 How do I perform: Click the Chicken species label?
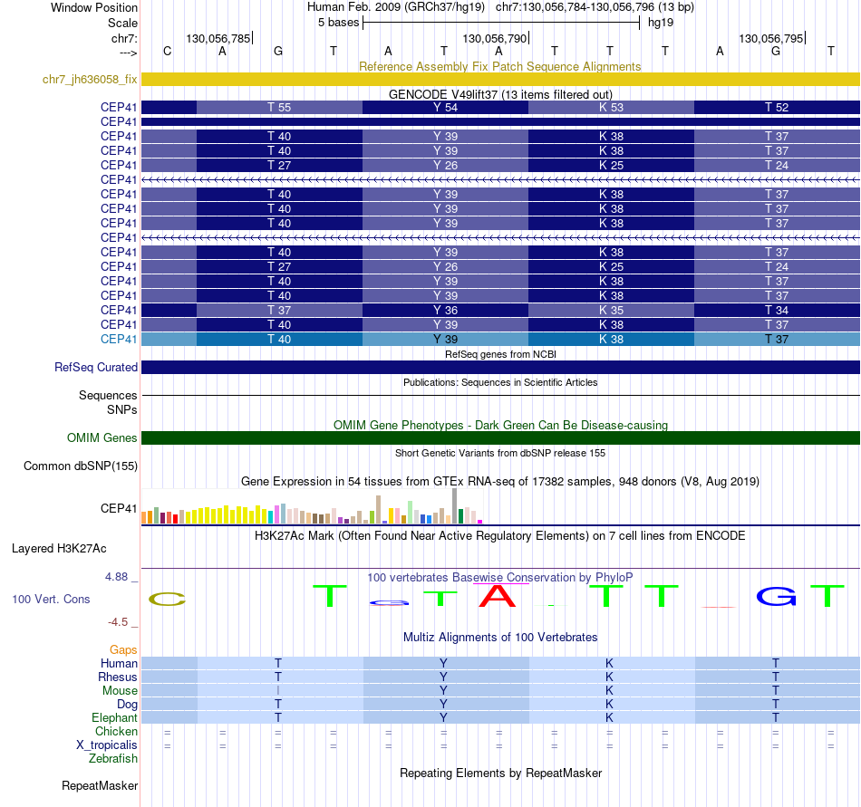[x=116, y=732]
